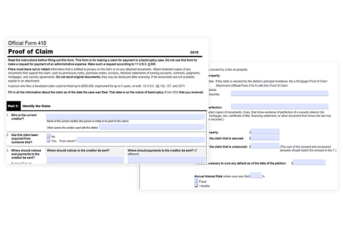Click 'Where should notices to the creditor' header
This screenshot has height=228, width=343.
(x=78, y=150)
